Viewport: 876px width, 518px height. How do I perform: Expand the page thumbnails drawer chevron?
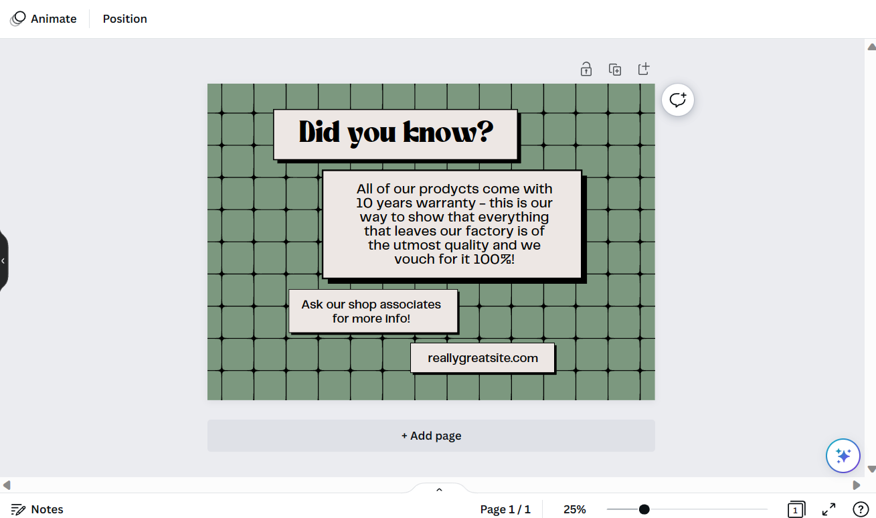pyautogui.click(x=439, y=490)
